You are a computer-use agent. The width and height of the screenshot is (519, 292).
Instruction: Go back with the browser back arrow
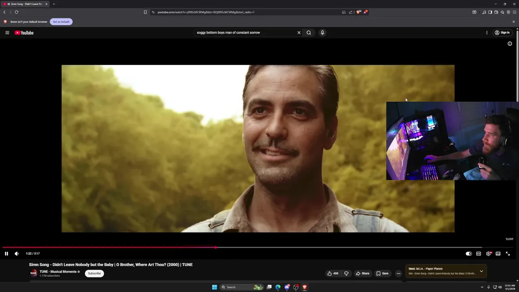point(4,12)
